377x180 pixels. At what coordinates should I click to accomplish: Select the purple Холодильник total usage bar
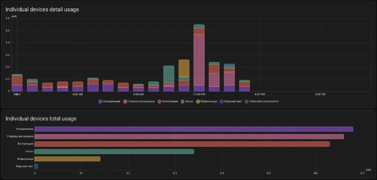[194, 129]
